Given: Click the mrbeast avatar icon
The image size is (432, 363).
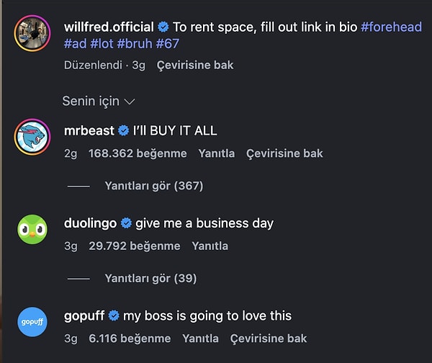Looking at the screenshot, I should (x=32, y=136).
